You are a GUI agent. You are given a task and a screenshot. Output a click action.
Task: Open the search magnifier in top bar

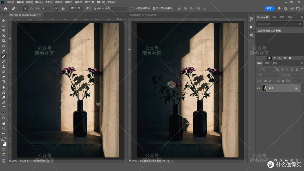(286, 8)
